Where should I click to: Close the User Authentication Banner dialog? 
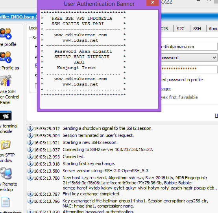tap(152, 2)
